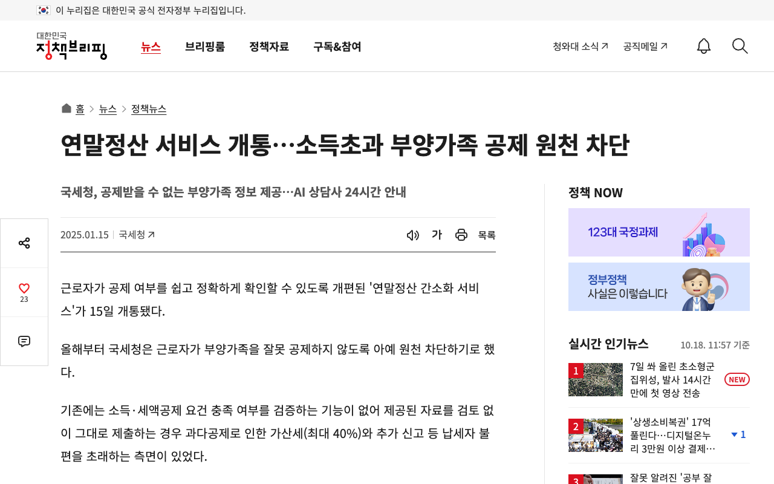
Task: Like the article with heart icon
Action: [24, 288]
